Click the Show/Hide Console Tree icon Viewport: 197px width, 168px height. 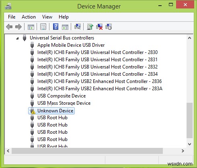(x=31, y=27)
